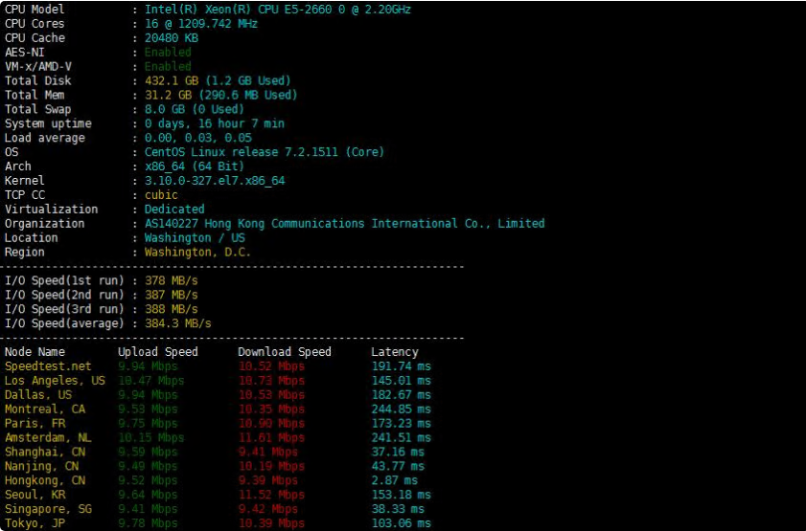Click the 'Amsterdam, NL' node name
Screen dimensions: 806x531
point(48,438)
